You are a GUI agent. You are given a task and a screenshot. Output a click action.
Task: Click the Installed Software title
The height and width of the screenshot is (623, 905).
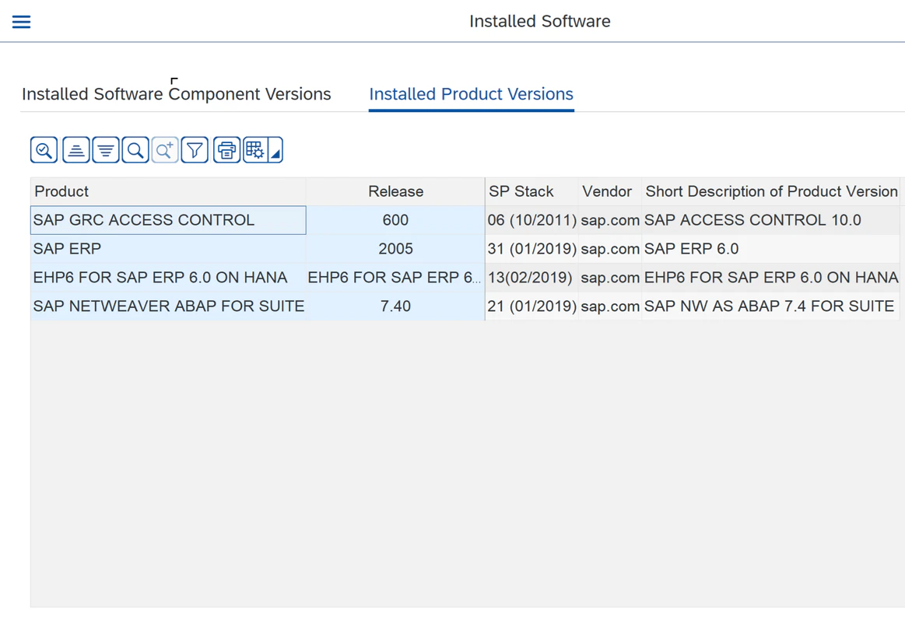pos(539,21)
